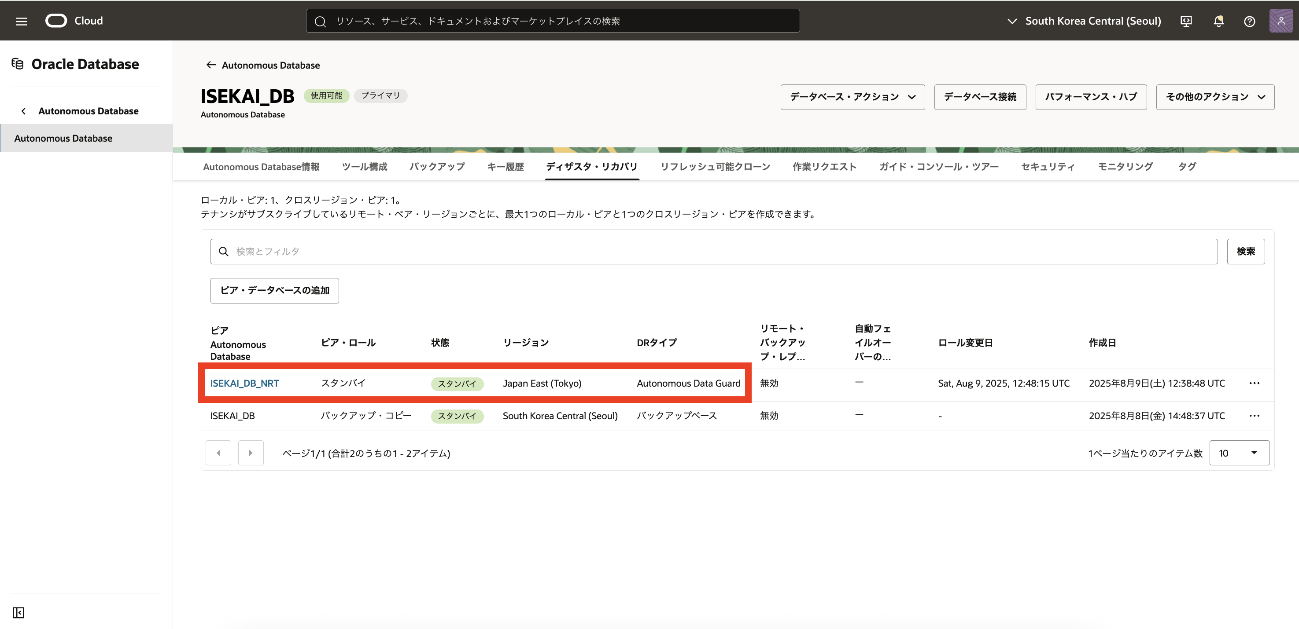Viewport: 1299px width, 629px height.
Task: Open the actions menu for ISEKAI_DB backup row
Action: (1255, 416)
